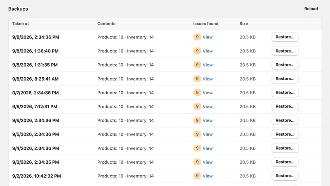Select timestamp '9/7/2026, 2:34:36 PM'
The height and width of the screenshot is (186, 330).
point(35,93)
